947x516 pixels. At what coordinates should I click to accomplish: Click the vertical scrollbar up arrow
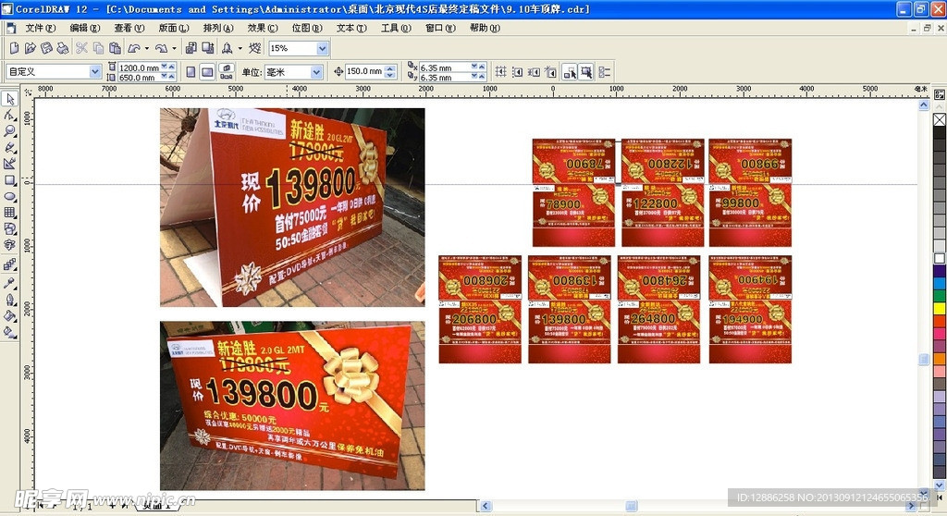[x=924, y=104]
